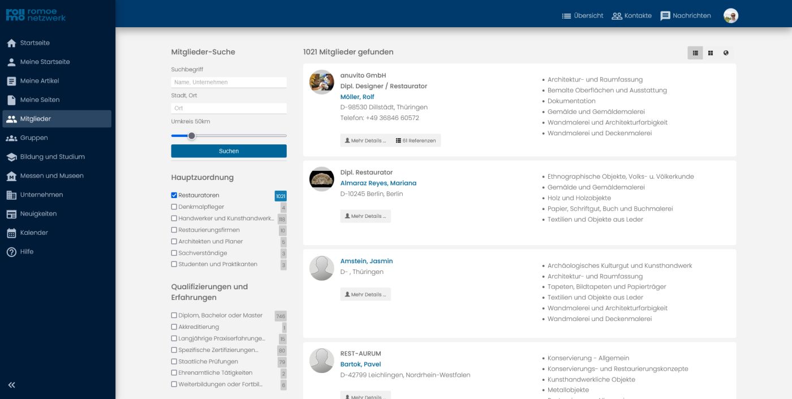Go to Kalender in sidebar
Image resolution: width=792 pixels, height=399 pixels.
pyautogui.click(x=34, y=233)
